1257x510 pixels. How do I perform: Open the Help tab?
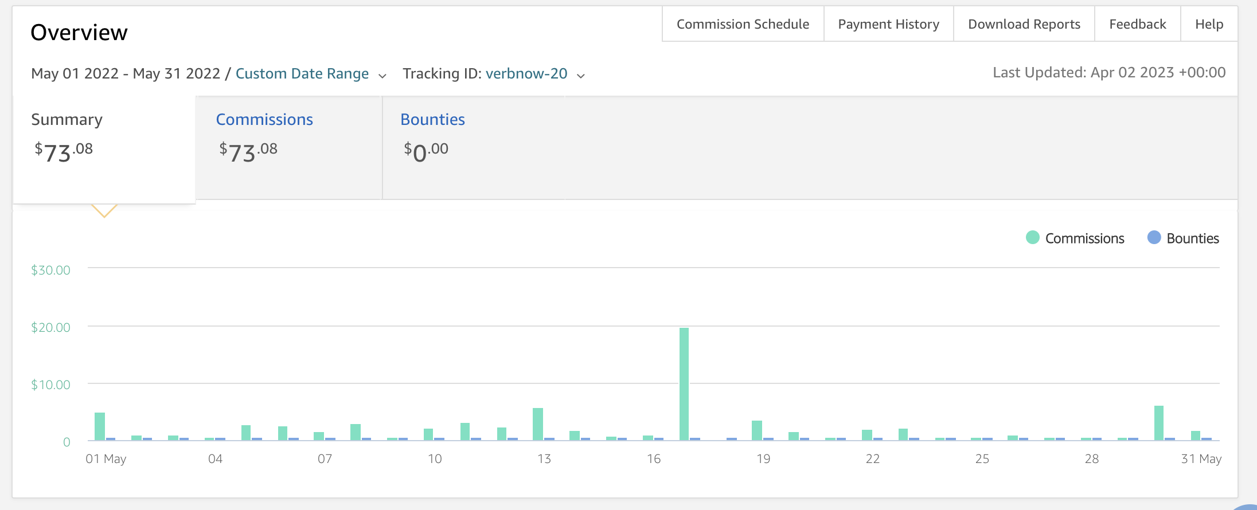1209,24
